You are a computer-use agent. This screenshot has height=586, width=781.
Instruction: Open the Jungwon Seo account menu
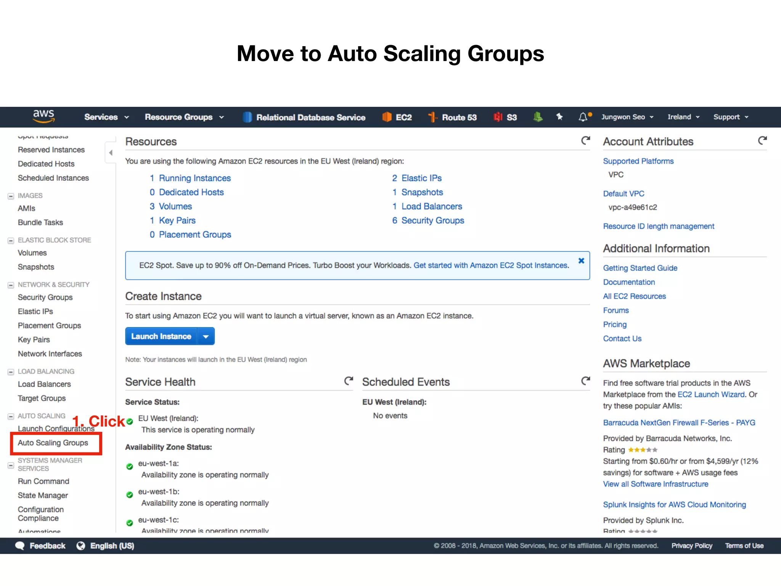click(627, 117)
